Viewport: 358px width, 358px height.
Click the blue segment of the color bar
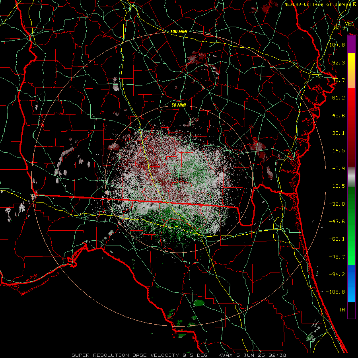pos(351,284)
